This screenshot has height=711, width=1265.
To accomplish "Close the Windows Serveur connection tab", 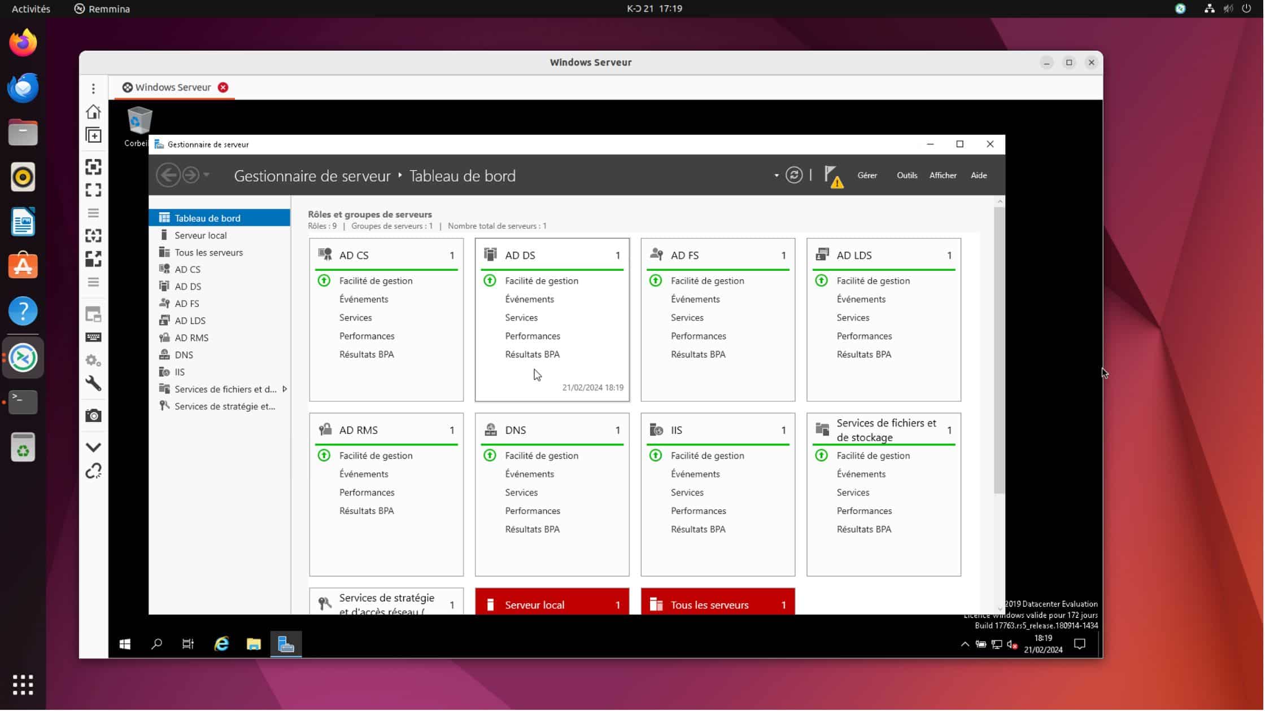I will (x=223, y=87).
